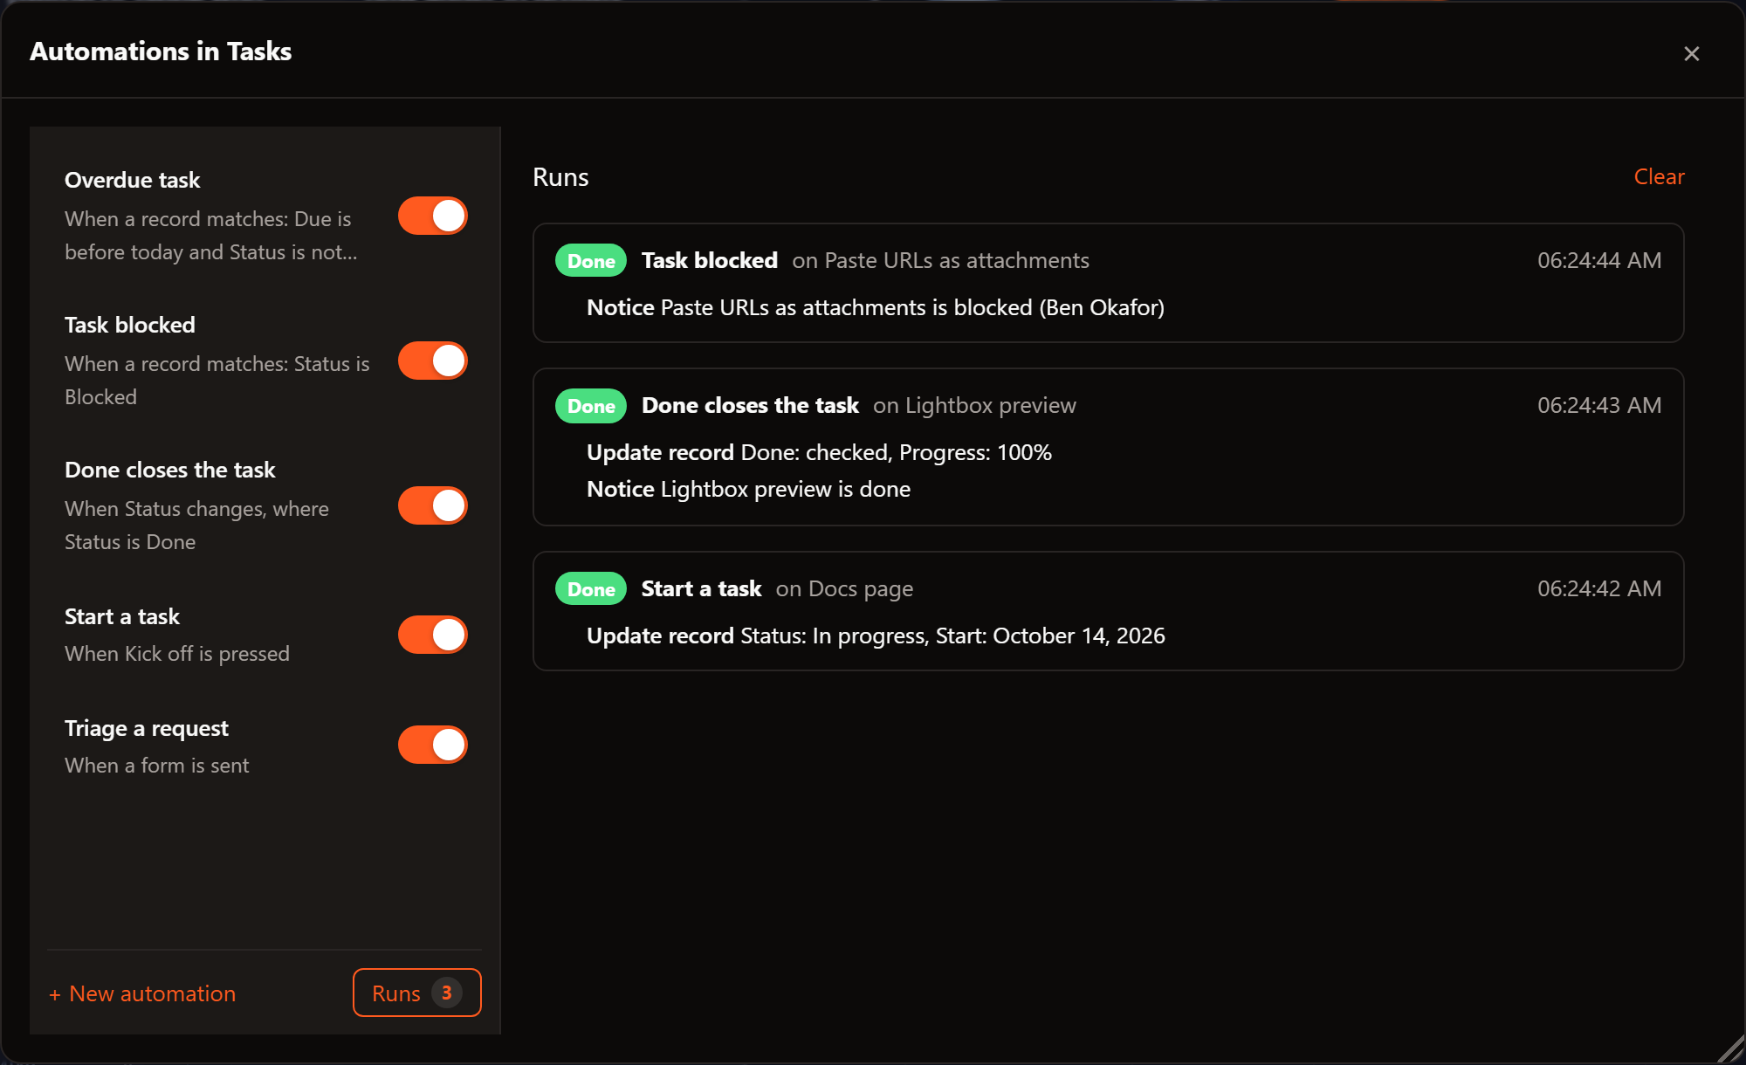The image size is (1746, 1065).
Task: Close the Automations in Tasks dialog
Action: 1691,53
